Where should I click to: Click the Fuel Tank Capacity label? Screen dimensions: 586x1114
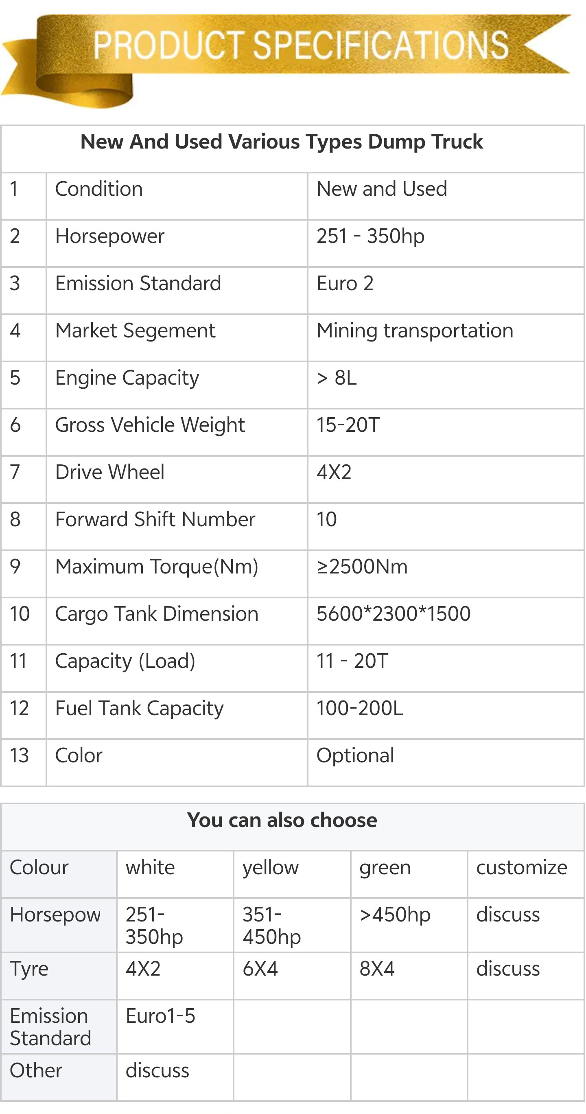click(139, 708)
